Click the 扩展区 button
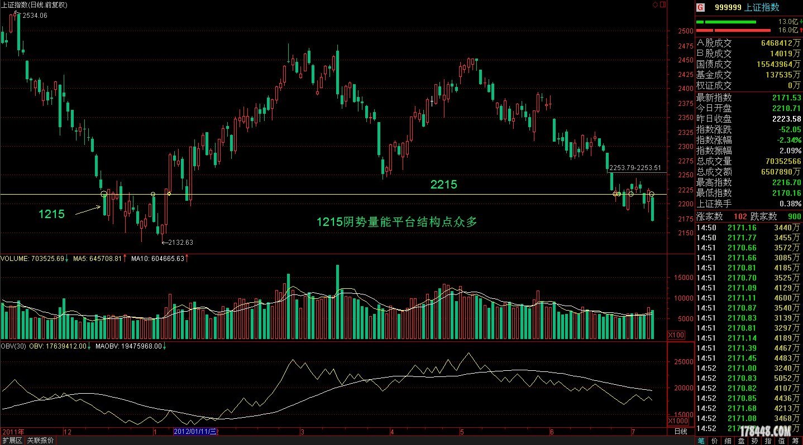 pos(12,441)
